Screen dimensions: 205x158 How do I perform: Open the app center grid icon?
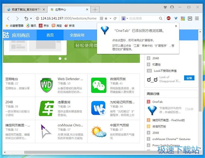click(x=183, y=18)
